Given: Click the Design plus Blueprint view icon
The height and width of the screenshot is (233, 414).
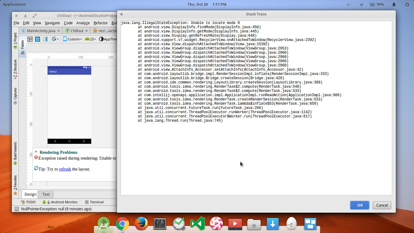Looking at the screenshot, I should pyautogui.click(x=45, y=39).
